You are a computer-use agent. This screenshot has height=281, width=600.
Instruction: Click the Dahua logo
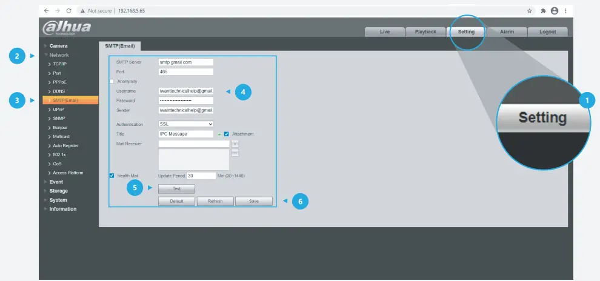coord(67,28)
